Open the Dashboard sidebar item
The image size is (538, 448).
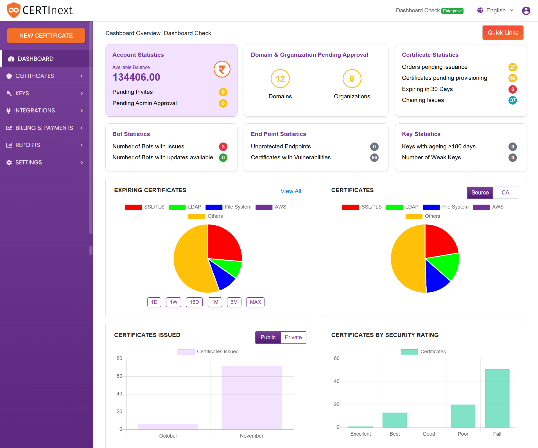pyautogui.click(x=45, y=59)
